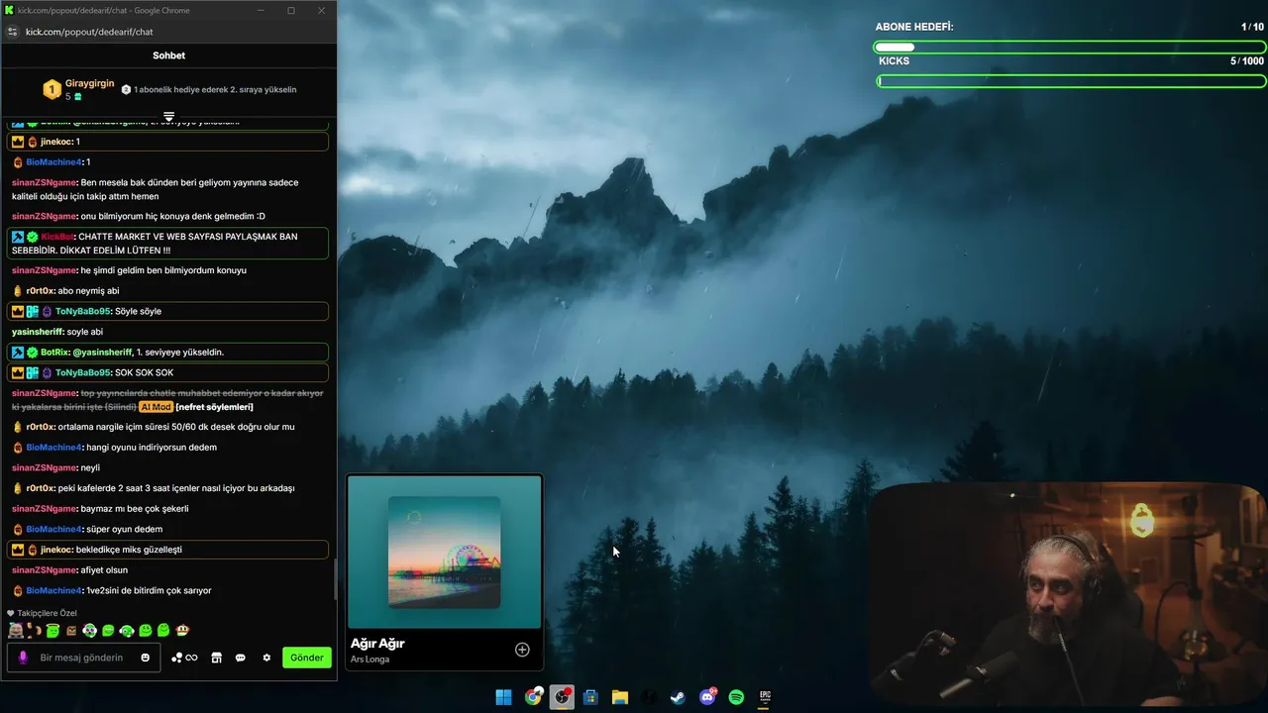Open Spotify from taskbar
Image resolution: width=1268 pixels, height=713 pixels.
point(736,697)
